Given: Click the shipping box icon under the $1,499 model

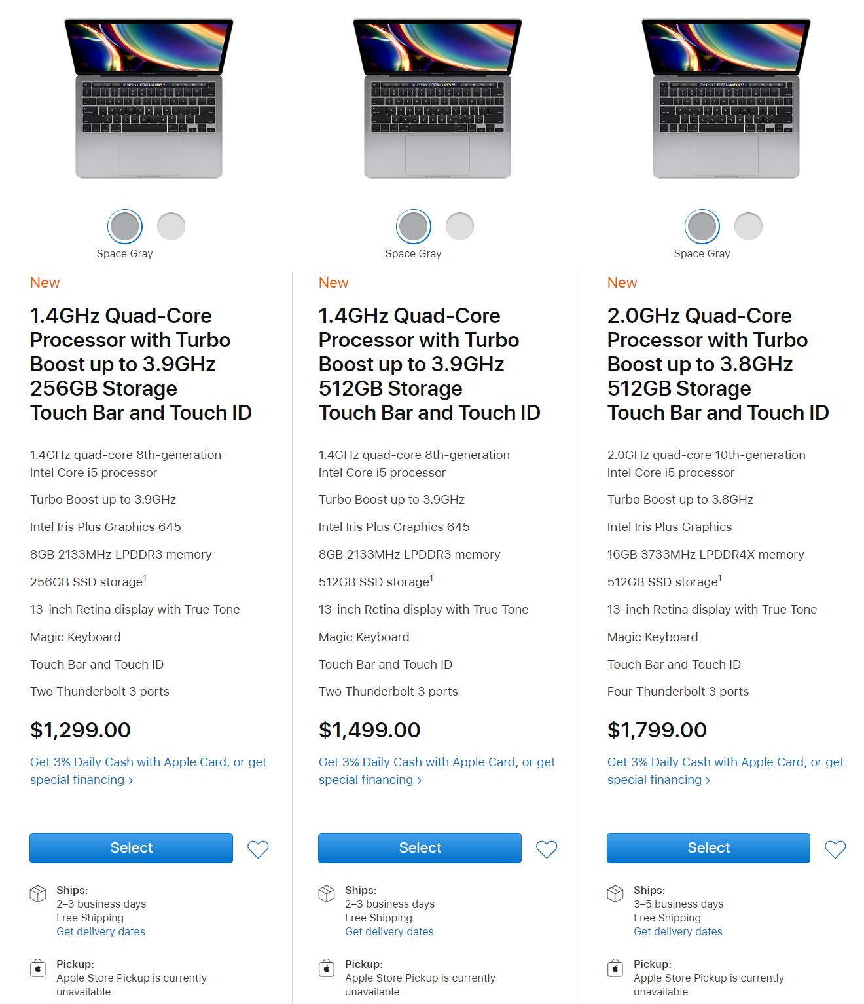Looking at the screenshot, I should coord(327,892).
